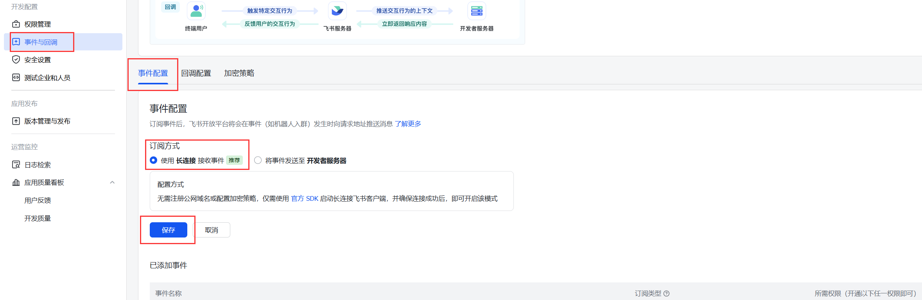
Task: Open 用户反馈 in the sidebar
Action: (38, 200)
